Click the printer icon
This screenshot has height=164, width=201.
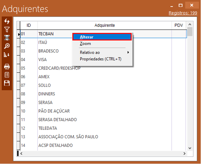[7, 67]
